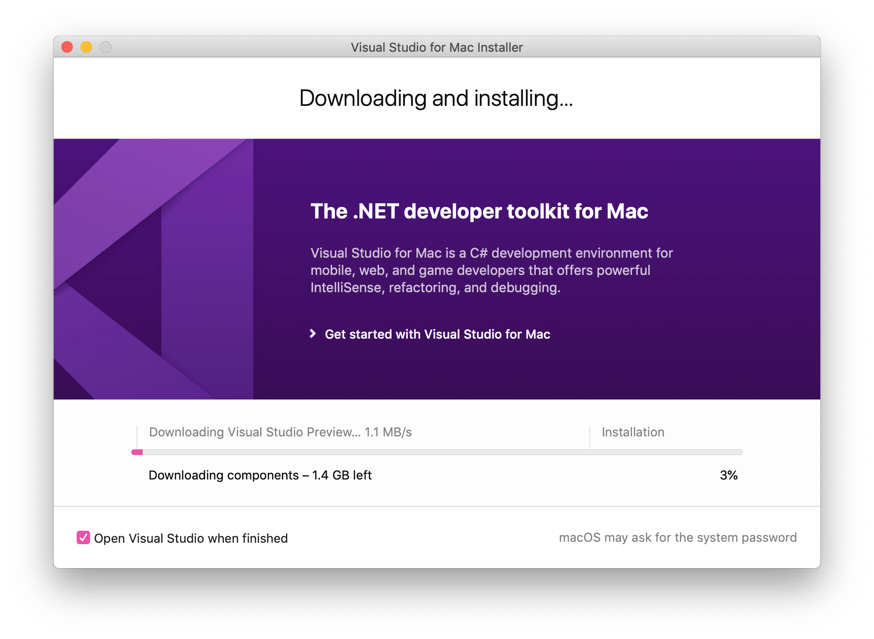The width and height of the screenshot is (874, 639).
Task: Click 'Downloading and installing...' title
Action: click(436, 98)
